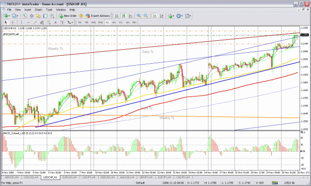This screenshot has width=311, height=186.
Task: Click the yellow MetaEditor diamond icon
Action: point(81,16)
